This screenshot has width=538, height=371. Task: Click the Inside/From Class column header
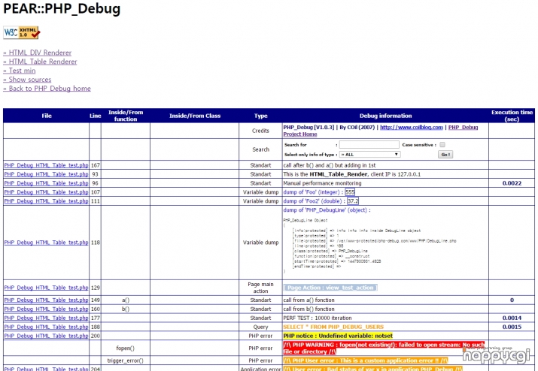[x=195, y=116]
